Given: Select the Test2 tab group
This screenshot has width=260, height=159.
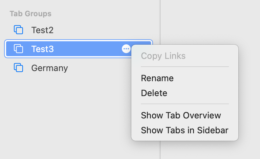Looking at the screenshot, I should (42, 30).
